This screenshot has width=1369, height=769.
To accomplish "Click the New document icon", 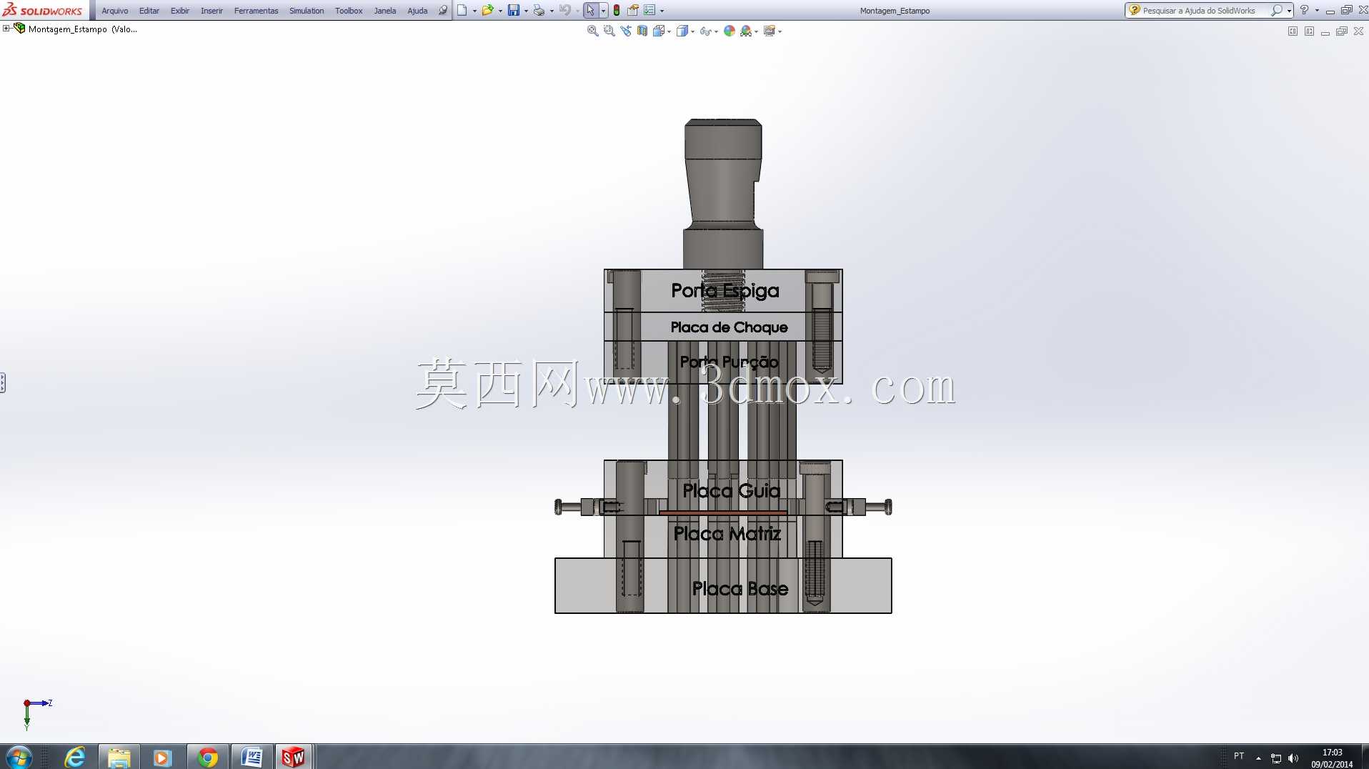I will click(462, 10).
